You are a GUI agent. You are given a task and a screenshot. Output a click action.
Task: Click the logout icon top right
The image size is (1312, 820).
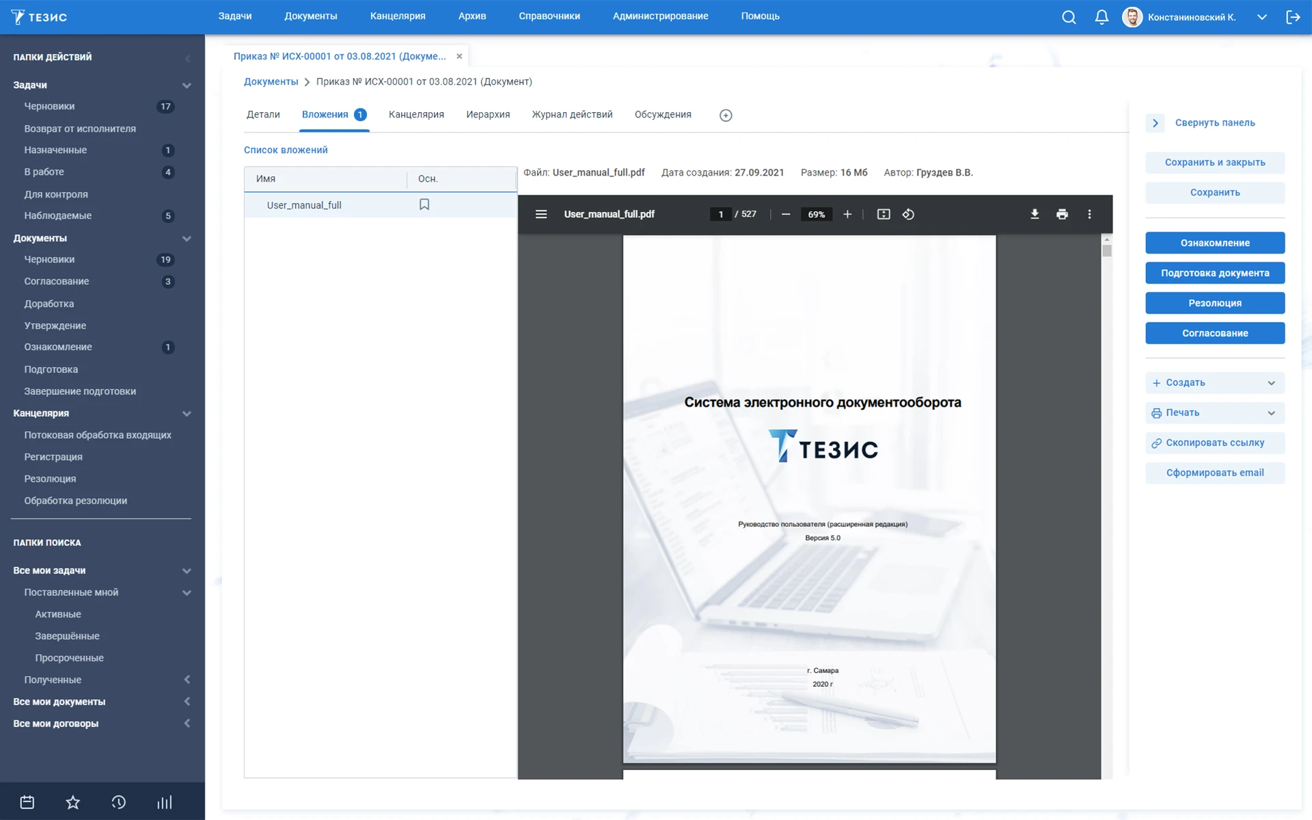pyautogui.click(x=1295, y=17)
